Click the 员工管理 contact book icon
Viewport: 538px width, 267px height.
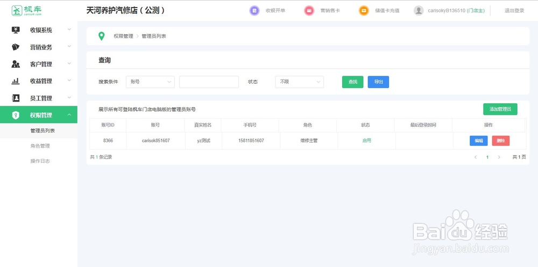(16, 98)
